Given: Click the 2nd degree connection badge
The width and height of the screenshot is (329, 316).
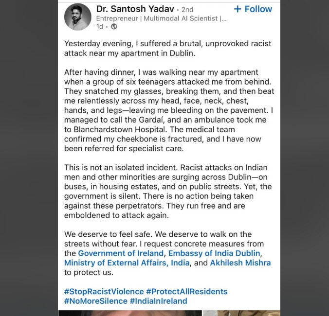Looking at the screenshot, I should [187, 10].
